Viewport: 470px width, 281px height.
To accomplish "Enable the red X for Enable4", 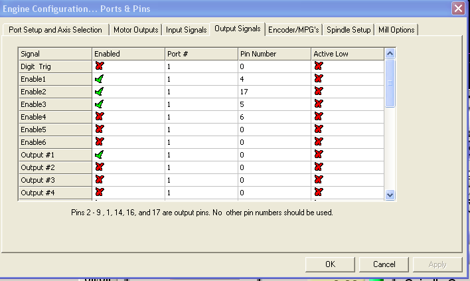I will point(100,116).
